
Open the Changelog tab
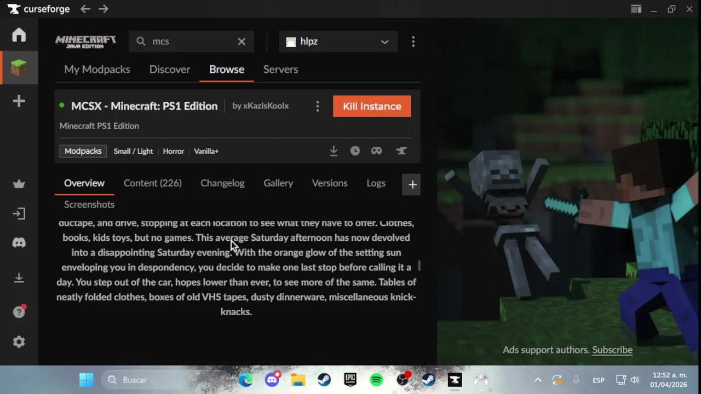tap(222, 183)
